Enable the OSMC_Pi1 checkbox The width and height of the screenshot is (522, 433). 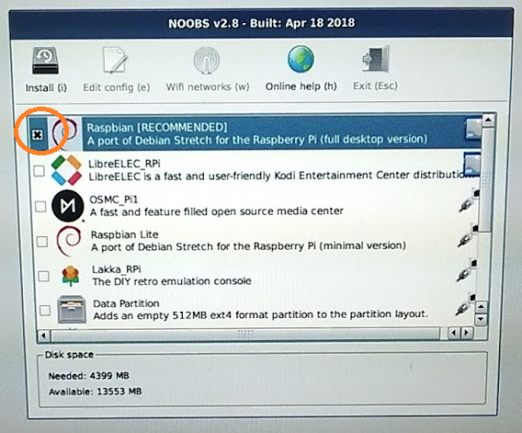click(x=40, y=207)
